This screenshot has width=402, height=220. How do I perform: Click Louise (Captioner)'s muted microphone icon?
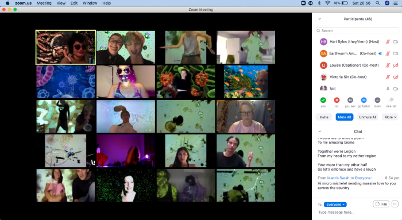388,65
